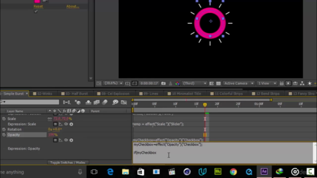Click Show Post-Expression Graph for Opacity
Screen dimensions: 317x178
pyautogui.click(x=60, y=140)
